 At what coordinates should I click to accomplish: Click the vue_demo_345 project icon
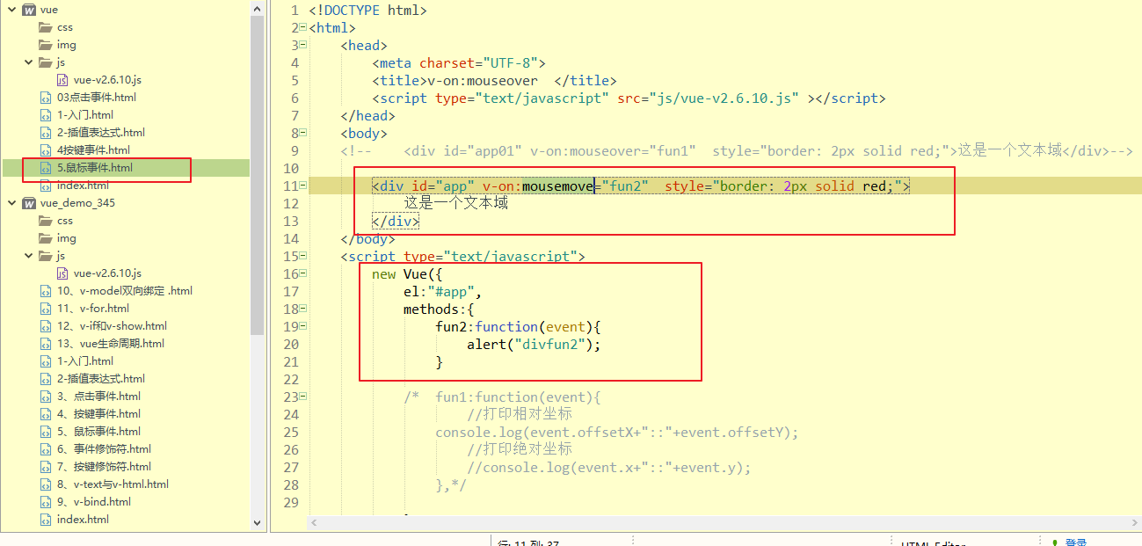tap(28, 203)
